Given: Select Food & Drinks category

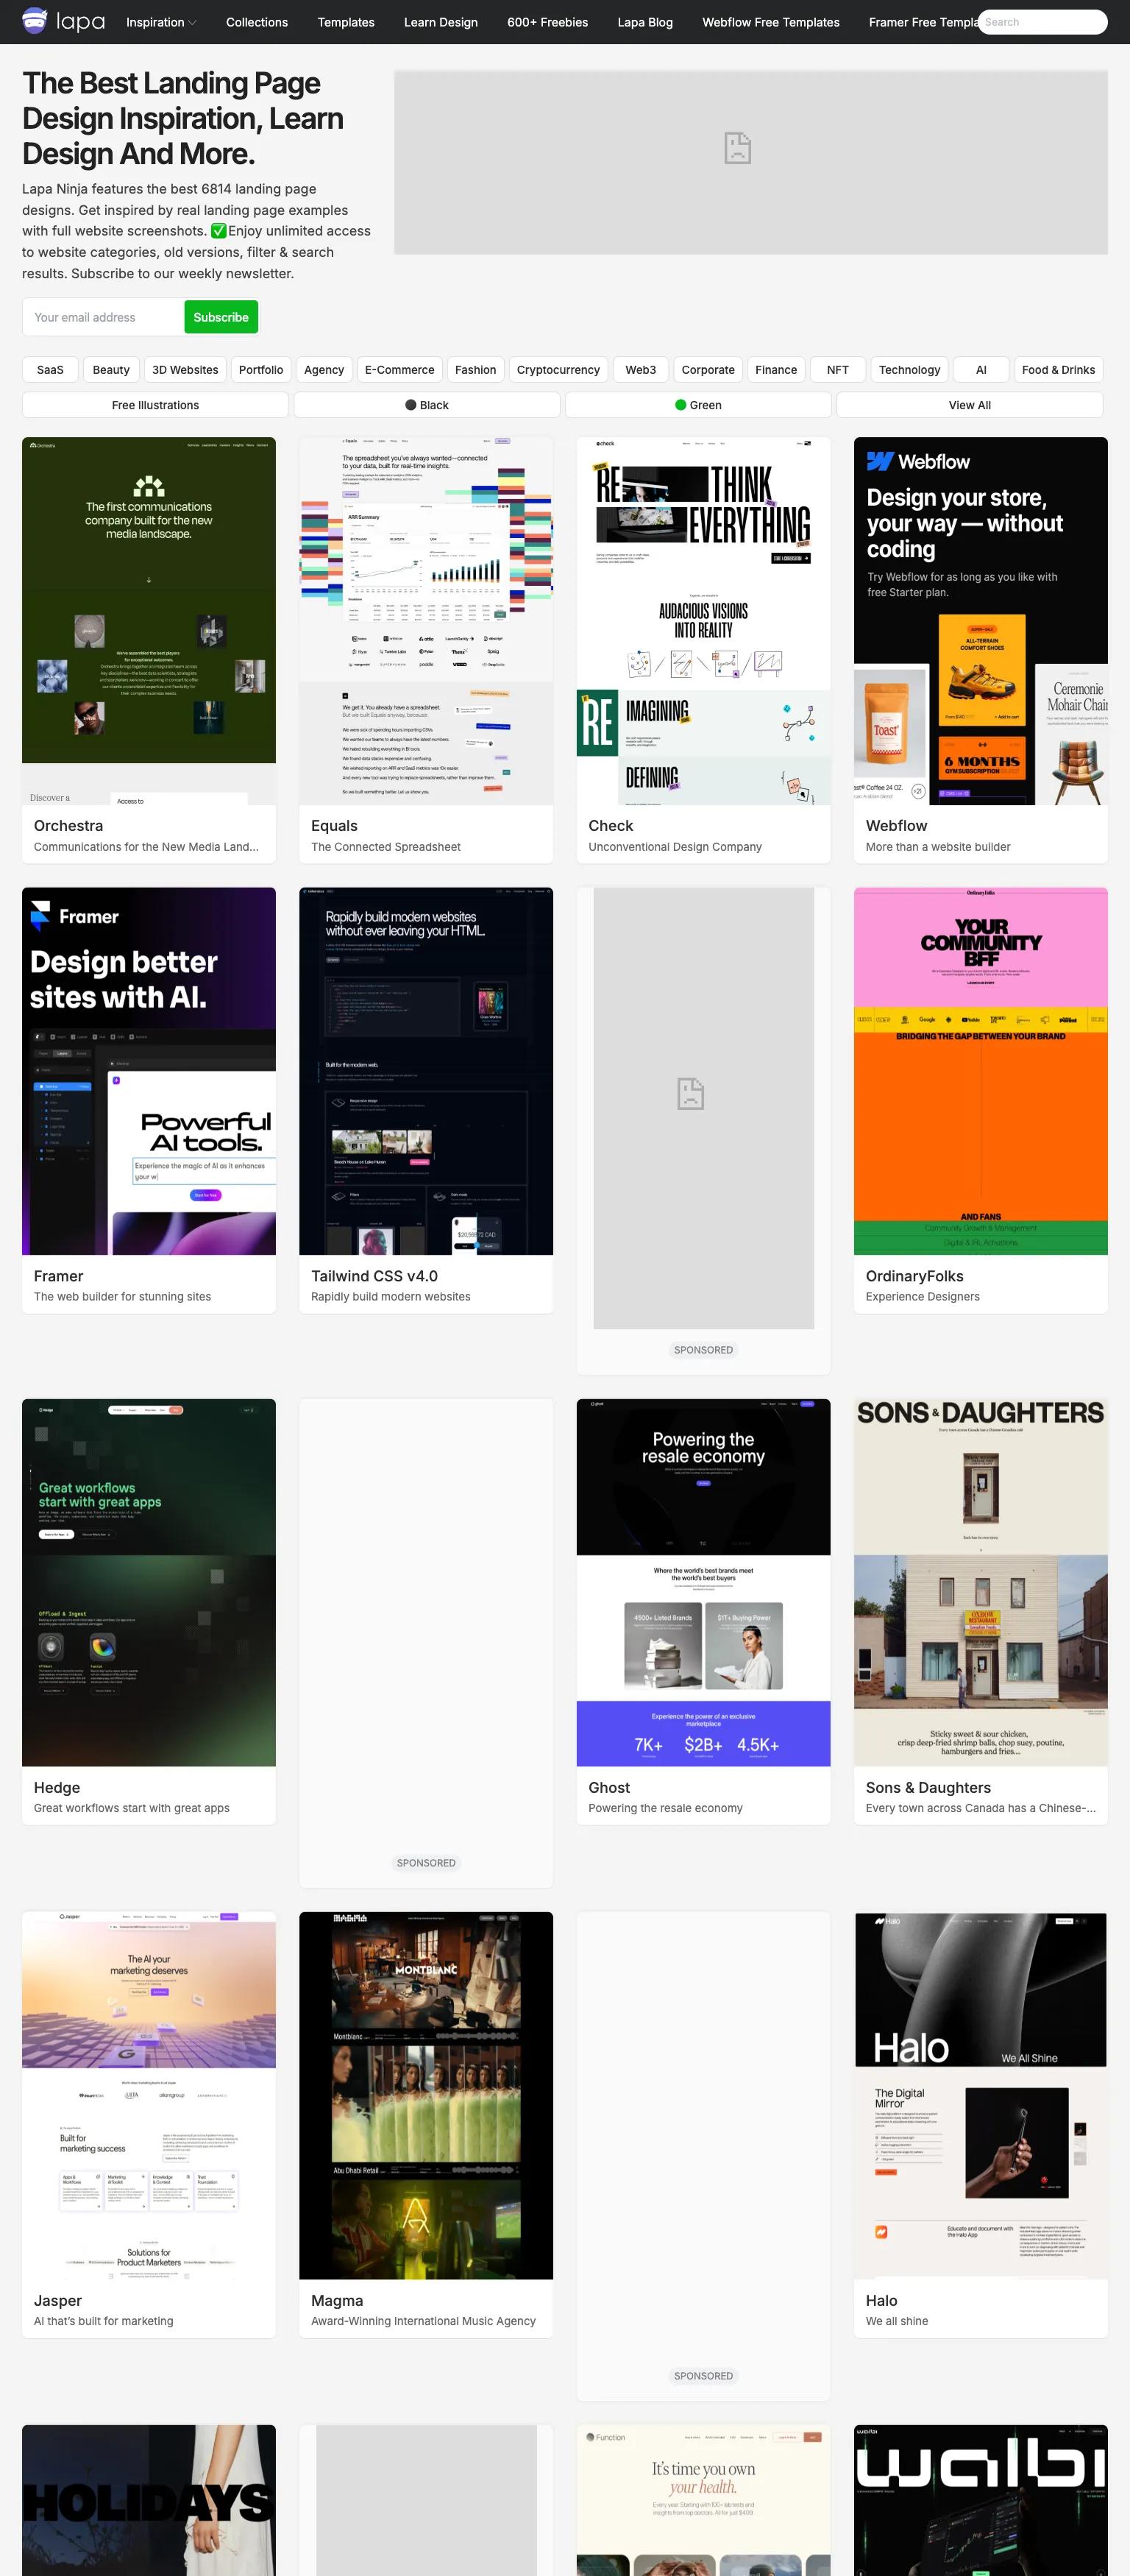Looking at the screenshot, I should [1058, 370].
